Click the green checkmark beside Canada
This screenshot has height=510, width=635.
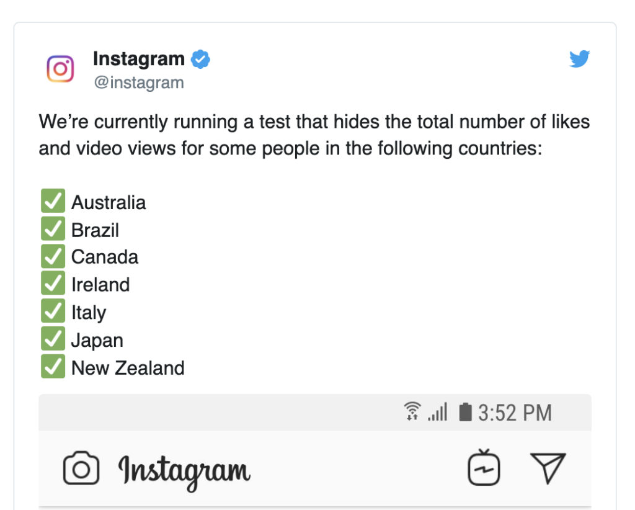point(53,256)
